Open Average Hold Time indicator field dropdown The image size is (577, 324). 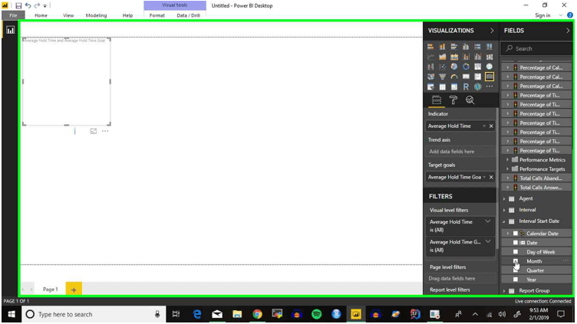484,126
